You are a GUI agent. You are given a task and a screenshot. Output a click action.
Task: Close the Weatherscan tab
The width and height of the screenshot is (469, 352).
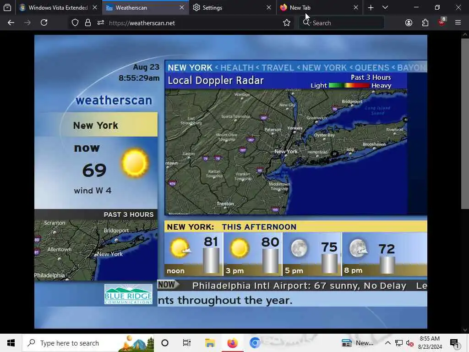(181, 7)
